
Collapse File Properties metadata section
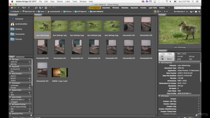click(x=159, y=63)
